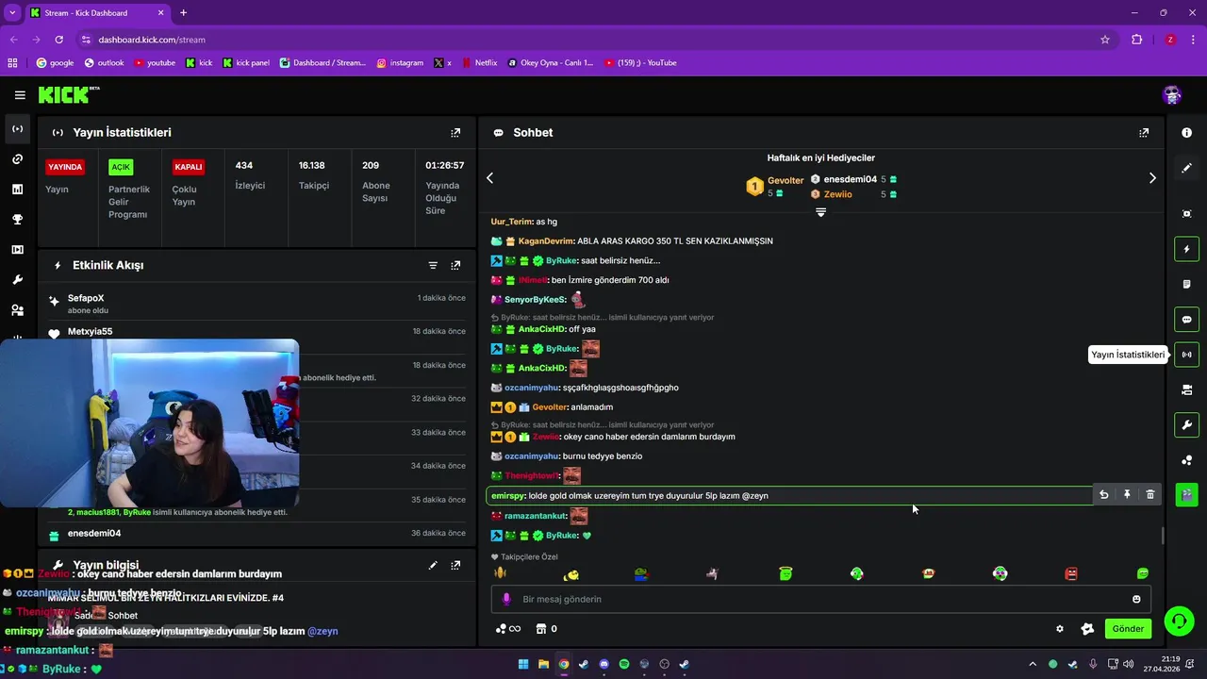
Task: Pin emirspy's highlighted chat message
Action: click(x=1127, y=495)
